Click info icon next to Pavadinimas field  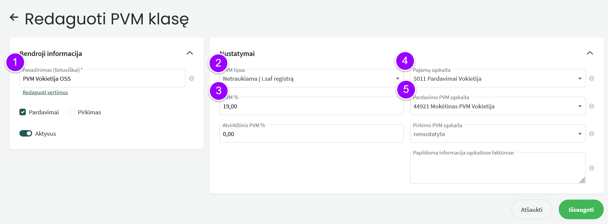191,78
